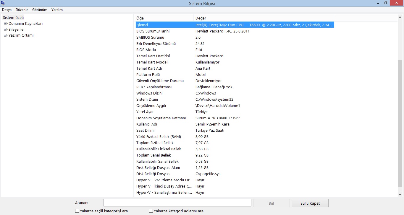Expand the Donanım Kaynakları tree node
Viewport: 404px width, 215px height.
pyautogui.click(x=5, y=24)
